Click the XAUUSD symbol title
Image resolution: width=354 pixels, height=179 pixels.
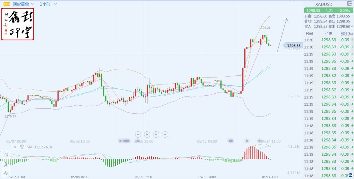click(324, 4)
